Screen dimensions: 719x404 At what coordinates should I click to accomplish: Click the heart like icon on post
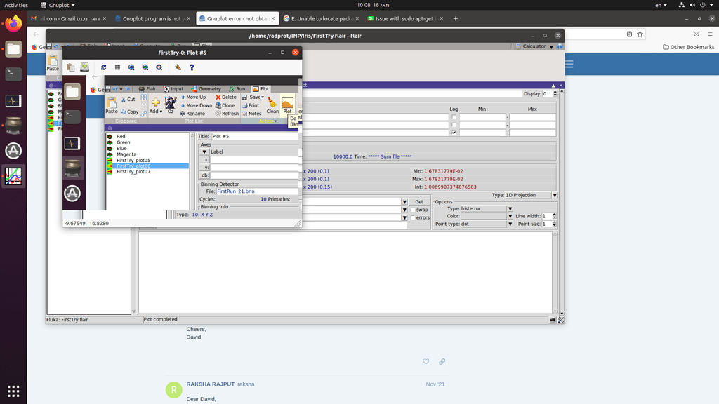[x=426, y=362]
